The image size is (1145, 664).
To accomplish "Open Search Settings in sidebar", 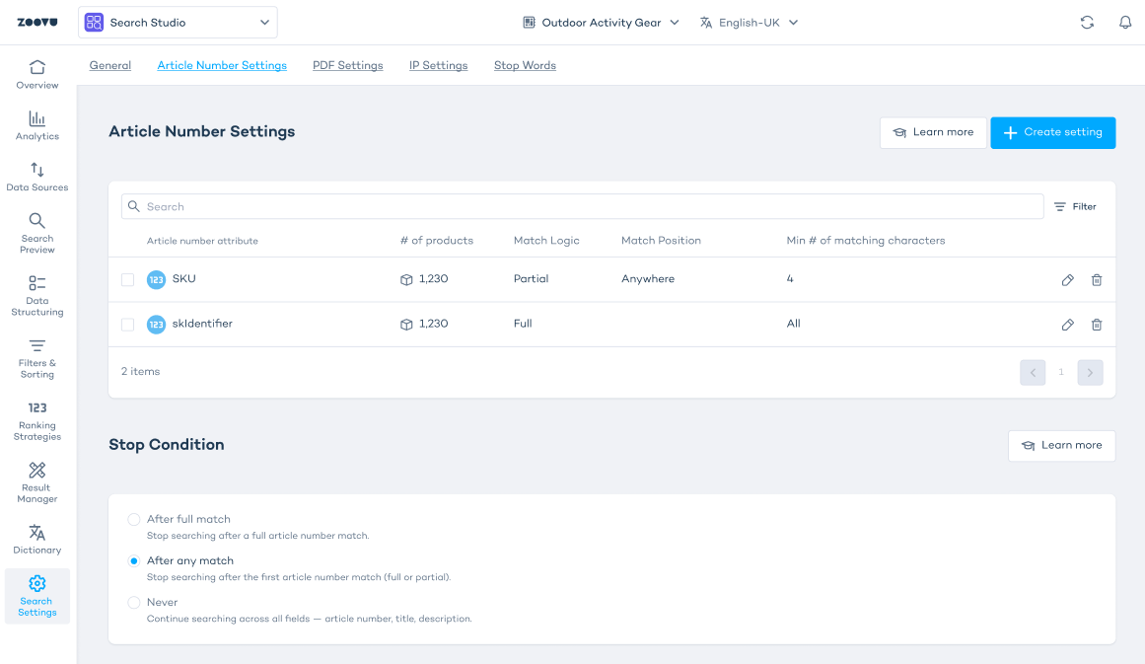I will point(37,596).
